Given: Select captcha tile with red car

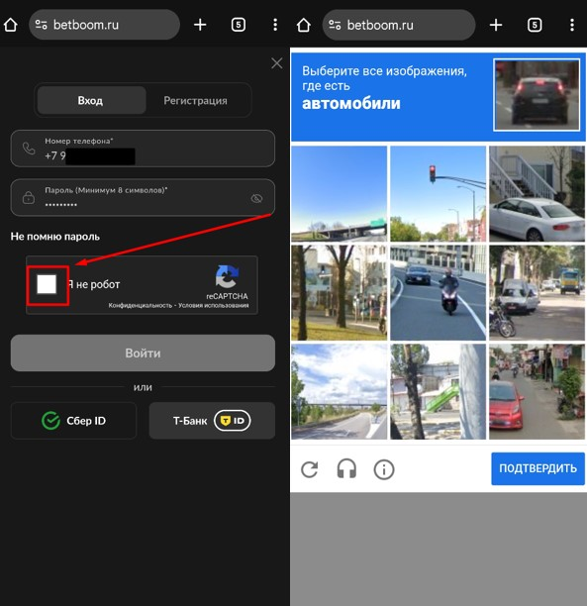Looking at the screenshot, I should (537, 391).
